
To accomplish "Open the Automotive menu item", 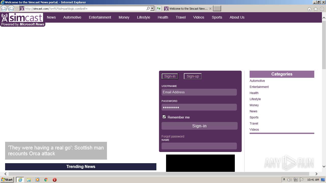I will (72, 17).
